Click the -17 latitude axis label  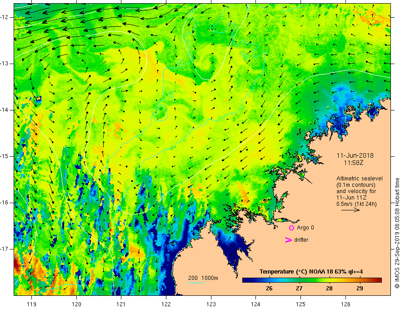coord(5,249)
